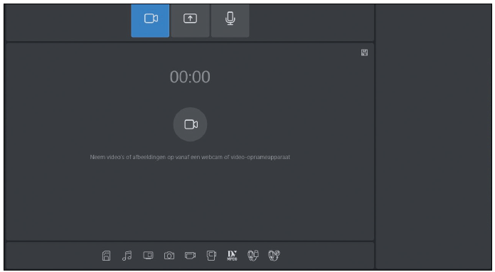Pick the screen region capture icon

click(148, 255)
